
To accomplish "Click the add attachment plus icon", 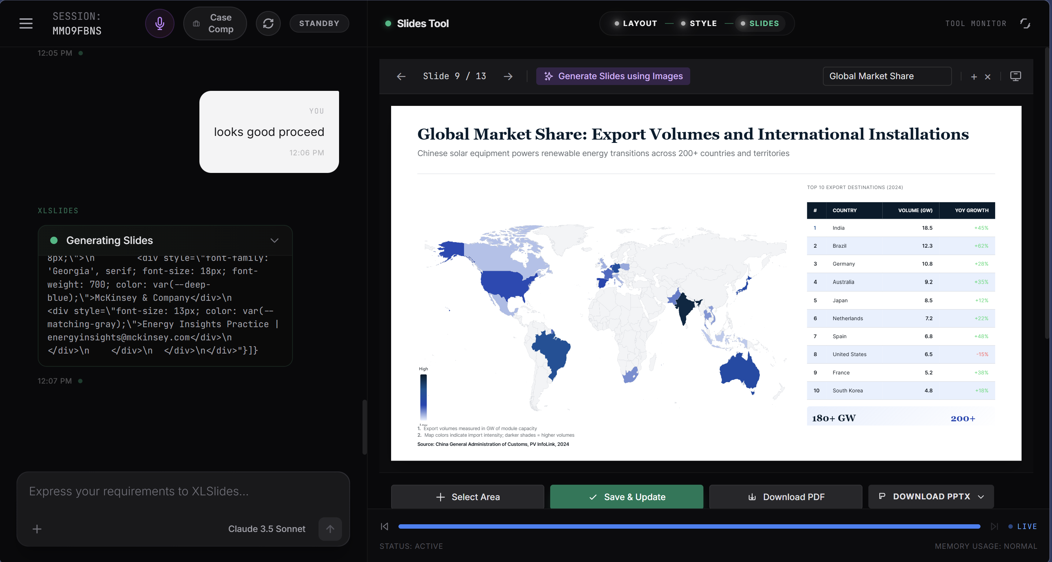I will [37, 529].
